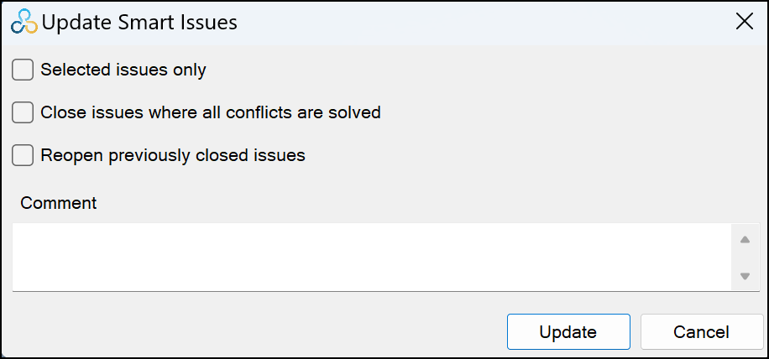
Task: Click inside the Comment text box
Action: 372,258
